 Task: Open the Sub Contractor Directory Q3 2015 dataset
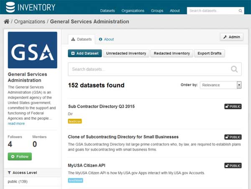[101, 106]
